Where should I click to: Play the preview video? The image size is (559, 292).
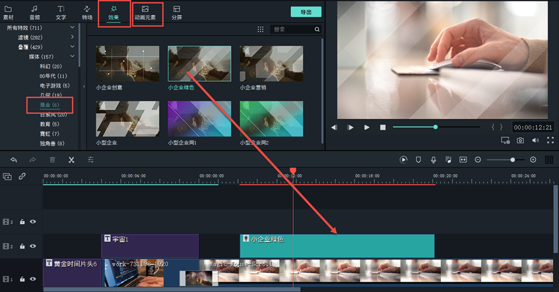coord(366,127)
